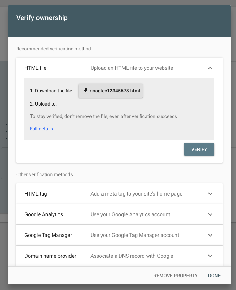Image resolution: width=236 pixels, height=290 pixels.
Task: Click "Use your Google Analytics account" description
Action: click(x=130, y=214)
